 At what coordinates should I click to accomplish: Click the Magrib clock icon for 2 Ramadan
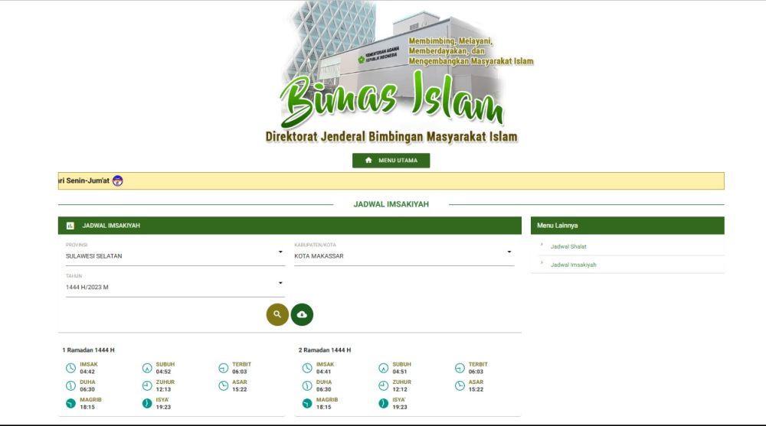click(x=307, y=404)
